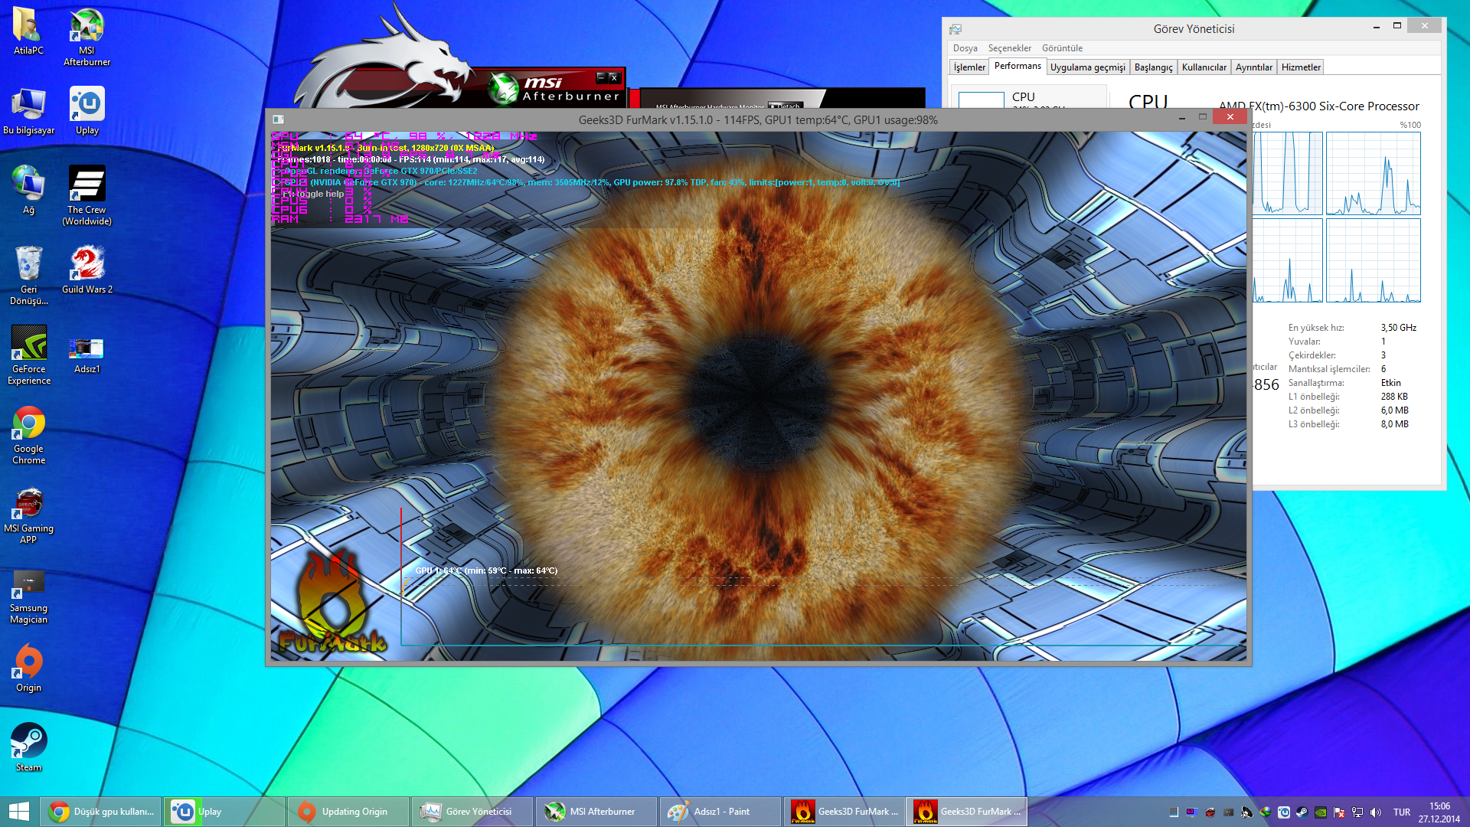The width and height of the screenshot is (1470, 827).
Task: Click the Windows Start button
Action: 18,812
